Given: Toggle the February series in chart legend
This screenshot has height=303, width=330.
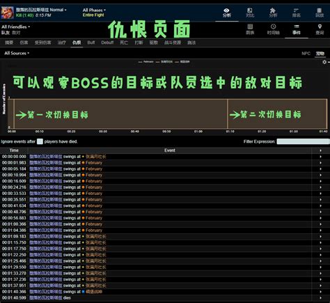Looking at the screenshot, I should [146, 62].
